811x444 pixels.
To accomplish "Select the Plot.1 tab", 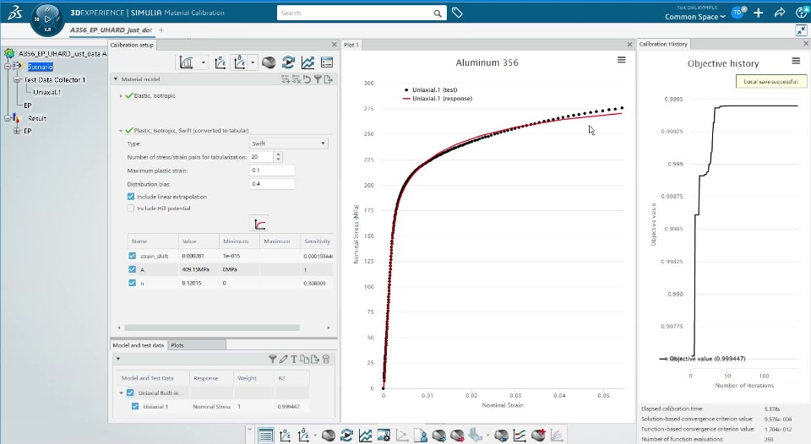I will pos(351,45).
